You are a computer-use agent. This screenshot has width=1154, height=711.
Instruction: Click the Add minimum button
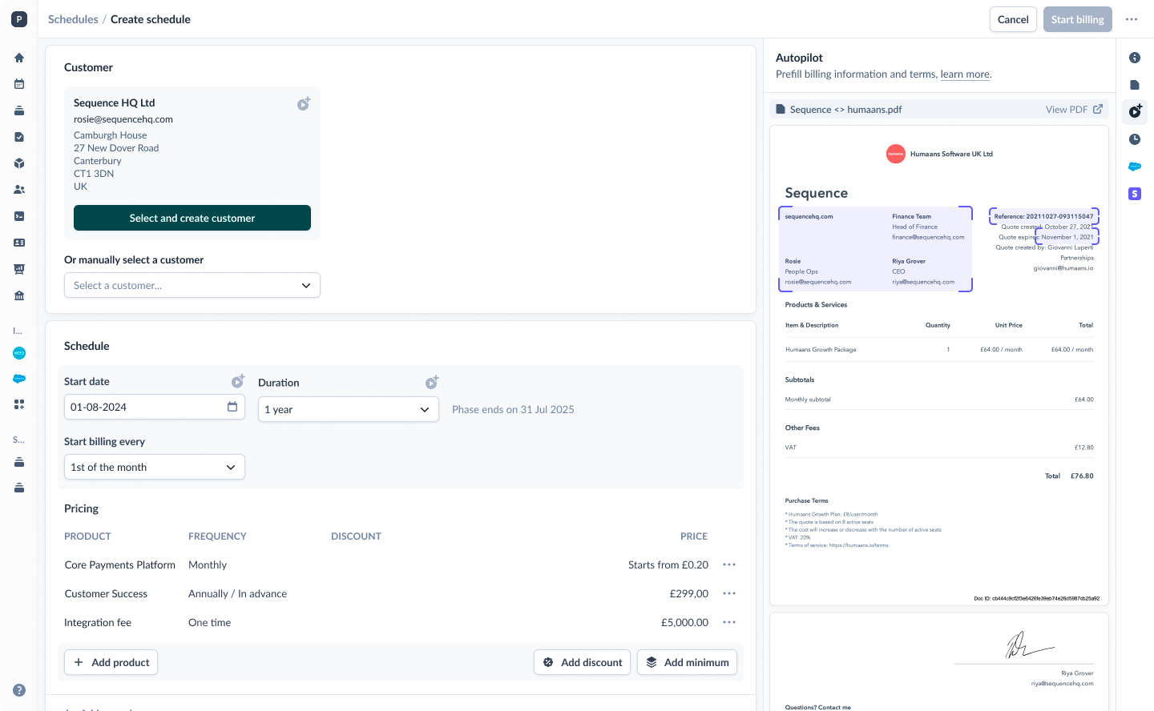pyautogui.click(x=687, y=662)
